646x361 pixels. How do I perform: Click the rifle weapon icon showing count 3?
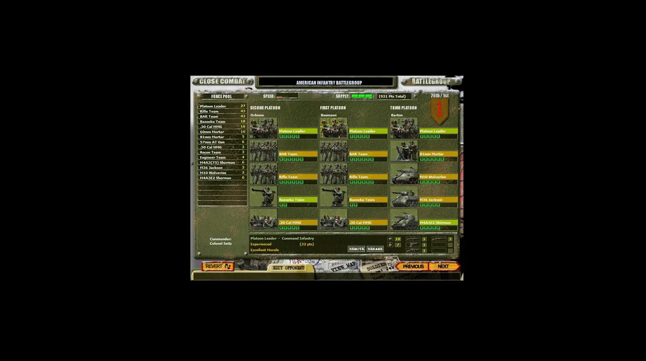[x=439, y=239]
